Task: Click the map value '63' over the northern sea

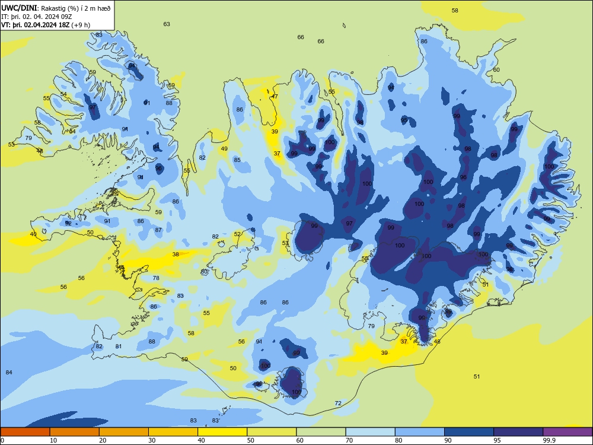Action: click(x=167, y=24)
